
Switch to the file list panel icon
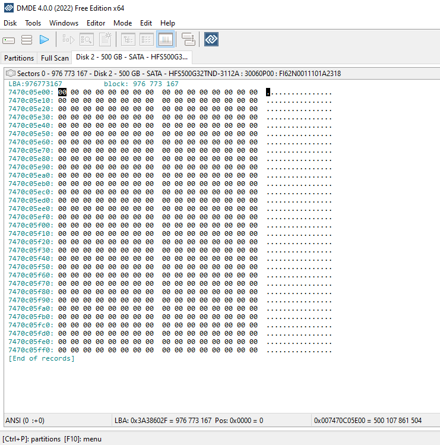pos(147,39)
